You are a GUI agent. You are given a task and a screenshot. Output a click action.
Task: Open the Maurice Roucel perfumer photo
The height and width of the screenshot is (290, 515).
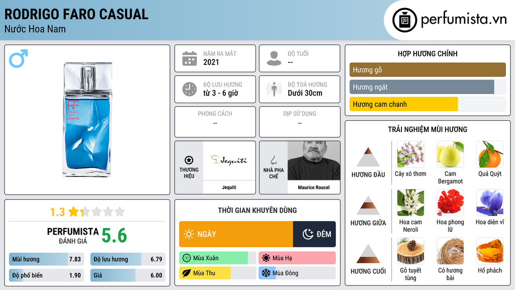tap(314, 161)
